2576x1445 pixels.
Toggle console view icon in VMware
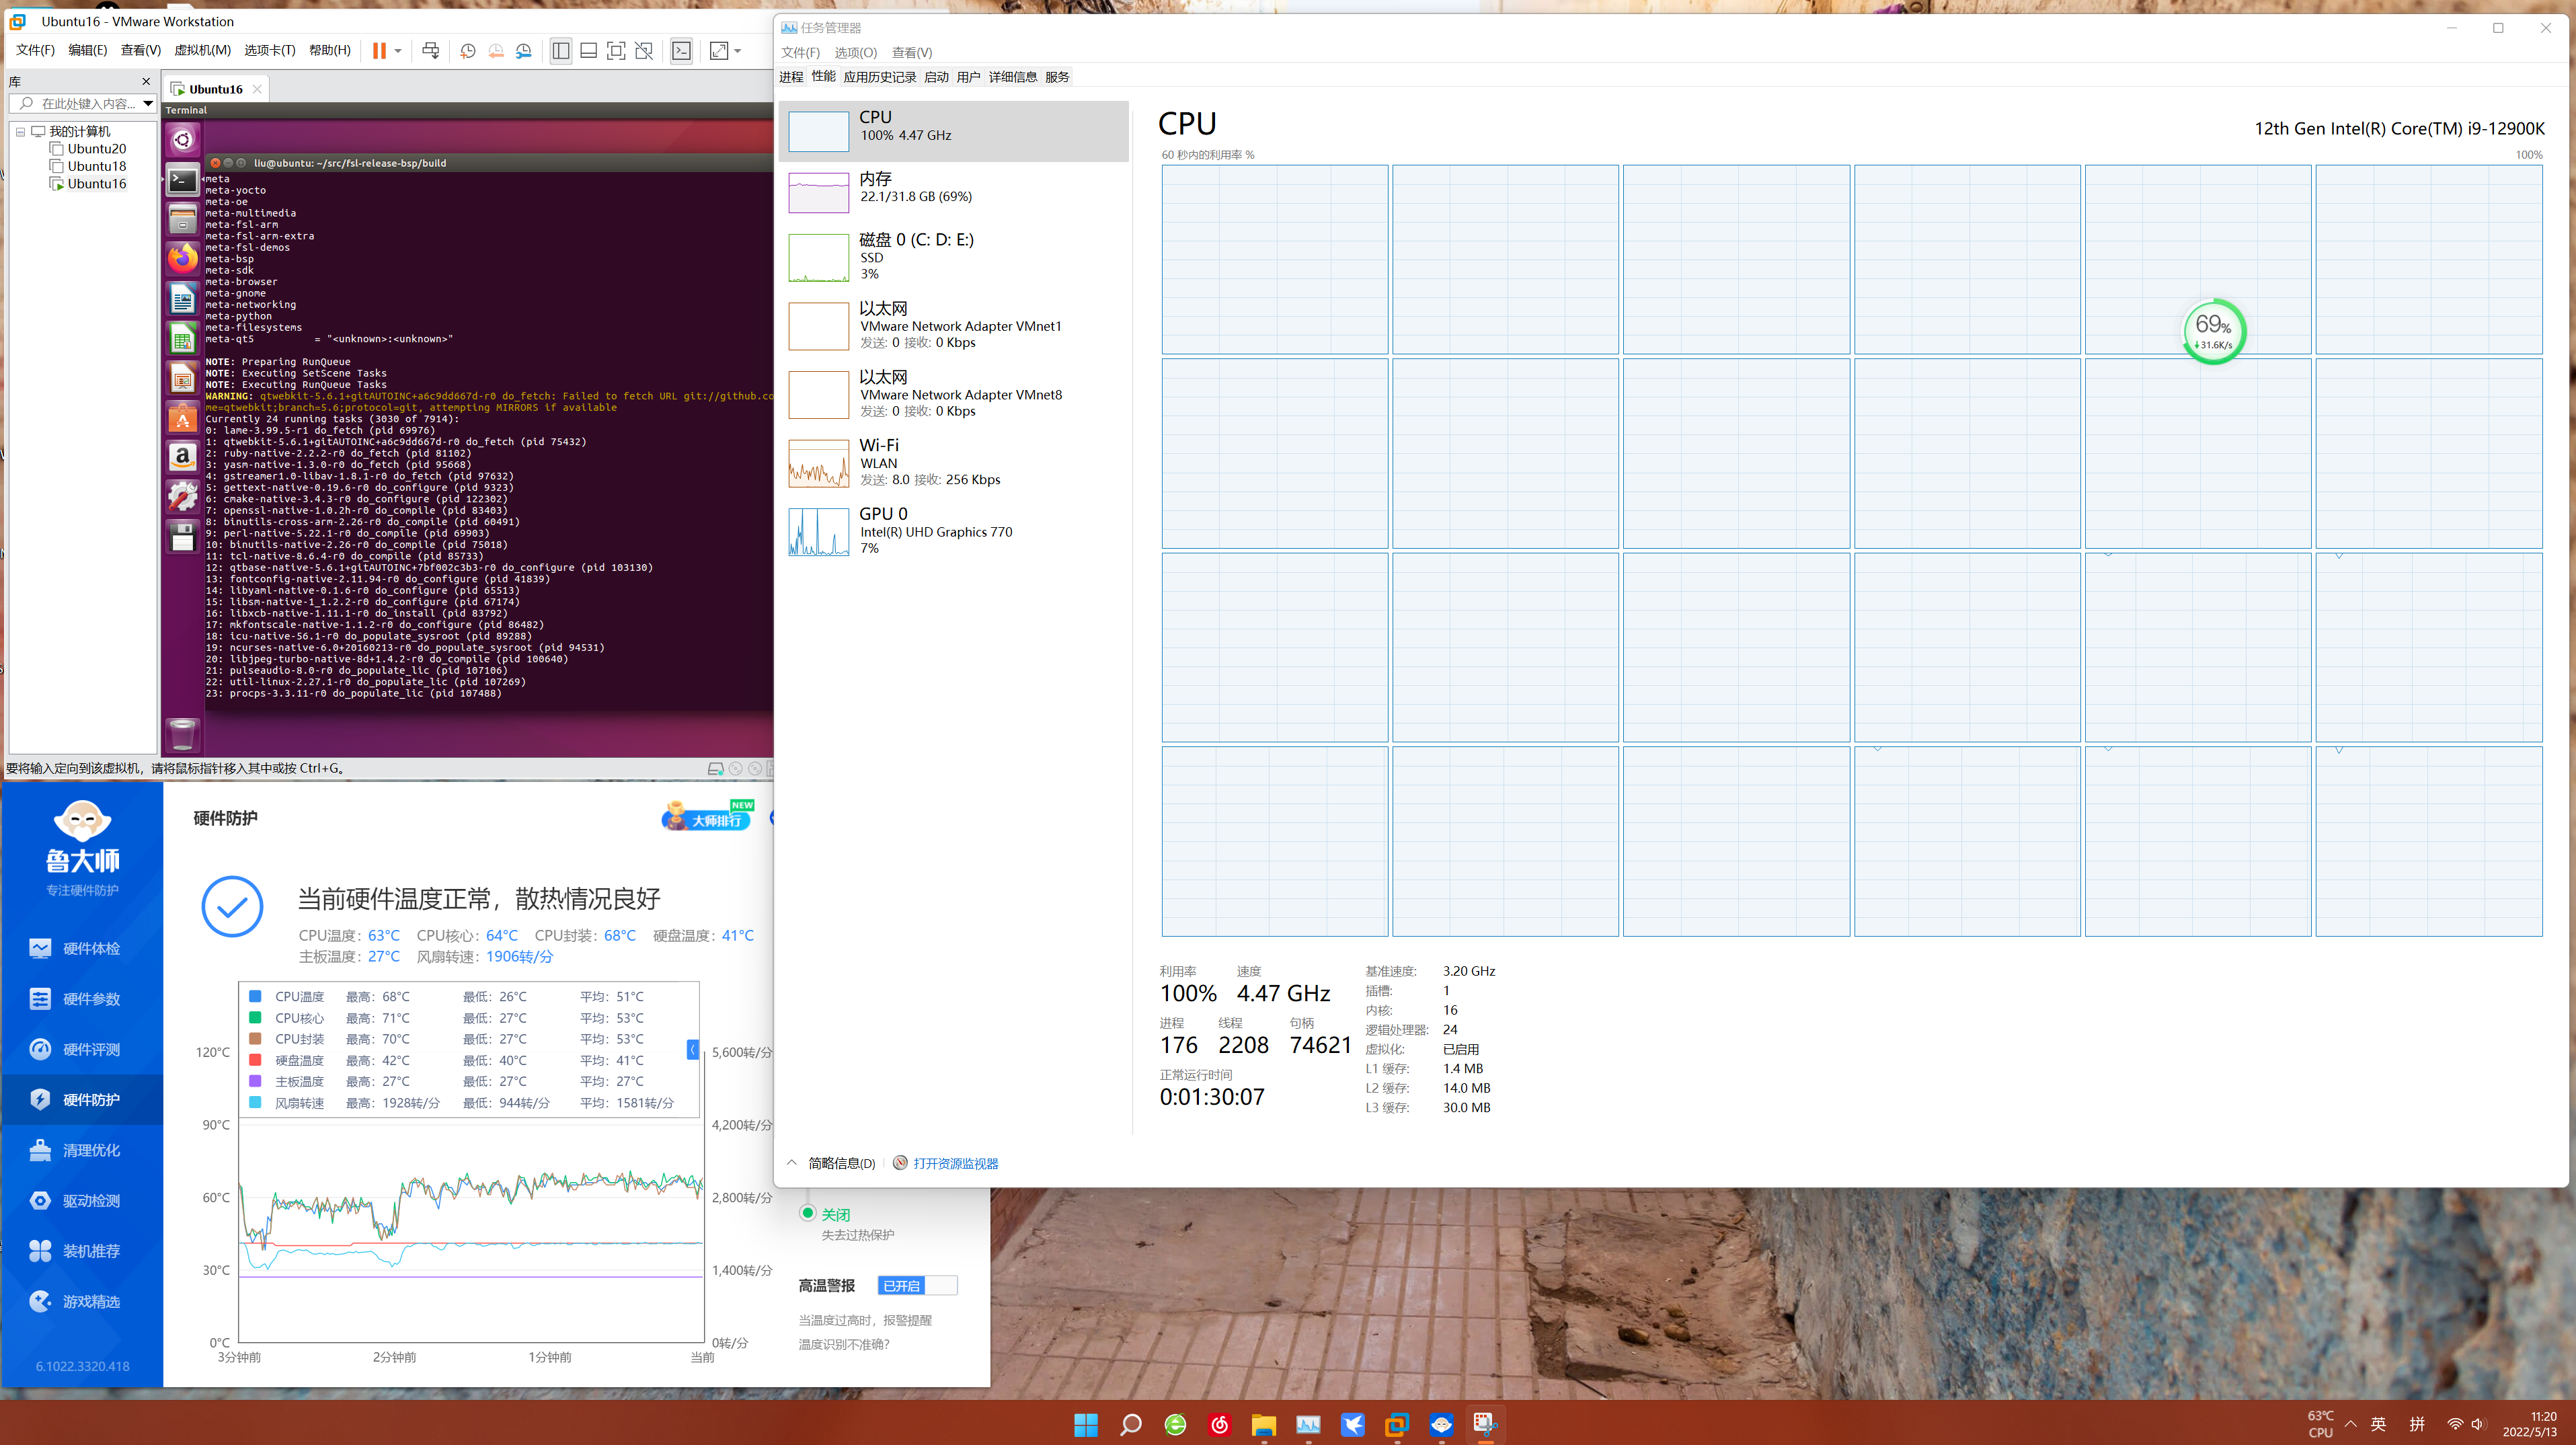point(682,51)
